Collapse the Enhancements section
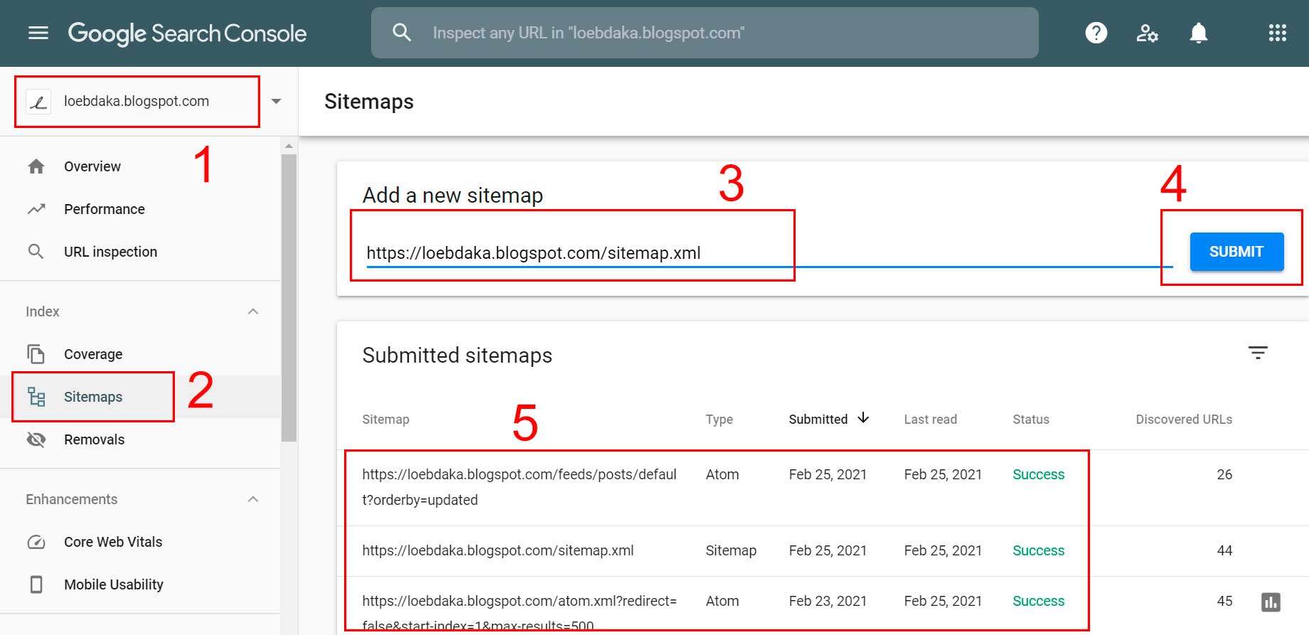This screenshot has height=635, width=1309. [253, 499]
